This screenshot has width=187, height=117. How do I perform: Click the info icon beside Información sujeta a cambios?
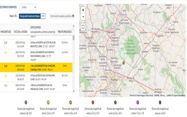pos(73,16)
